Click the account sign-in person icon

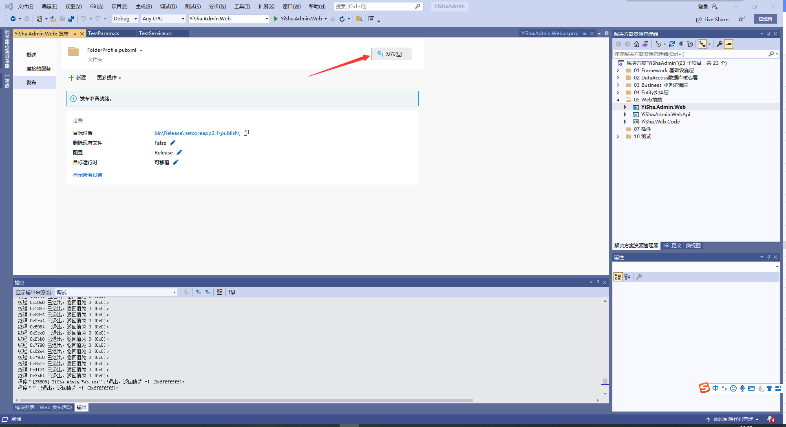point(715,7)
